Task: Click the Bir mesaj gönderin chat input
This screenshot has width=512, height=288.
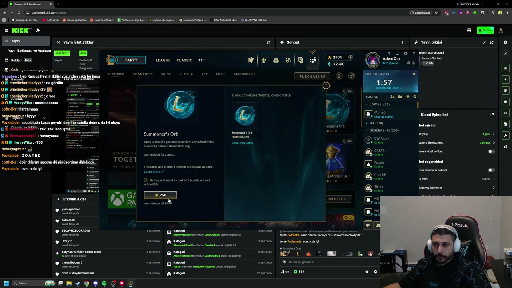Action: [329, 262]
